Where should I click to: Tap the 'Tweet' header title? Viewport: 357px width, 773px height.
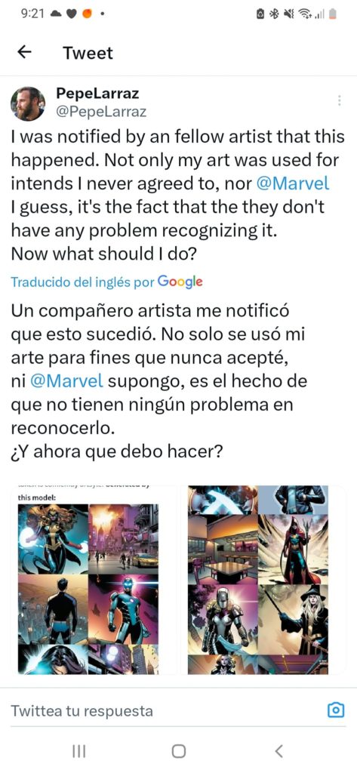point(88,53)
